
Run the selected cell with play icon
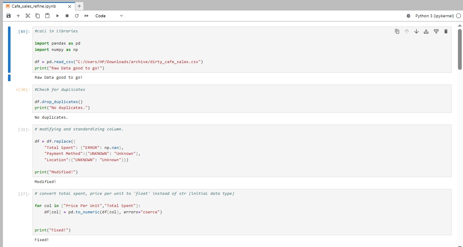pos(58,16)
